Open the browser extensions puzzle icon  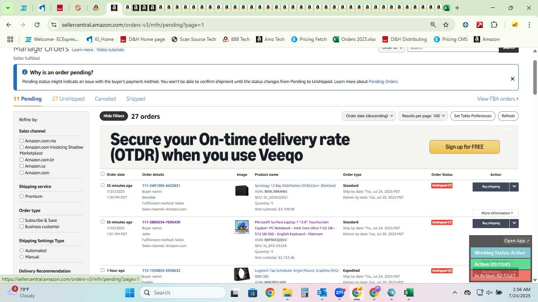[x=494, y=25]
